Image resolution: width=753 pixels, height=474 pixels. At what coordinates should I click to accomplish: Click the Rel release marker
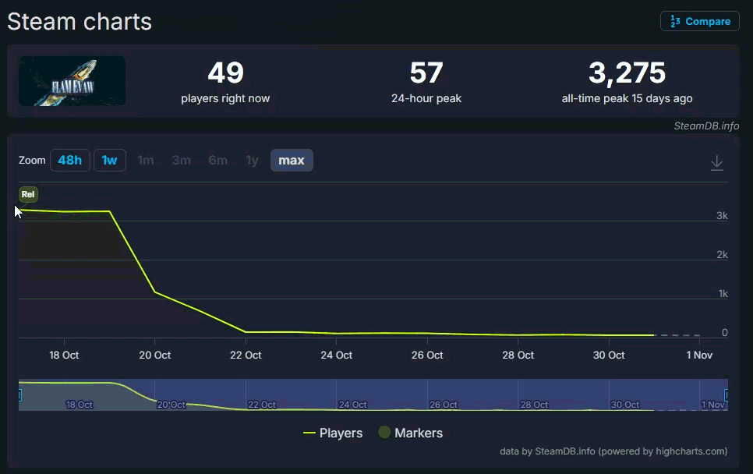click(x=28, y=194)
